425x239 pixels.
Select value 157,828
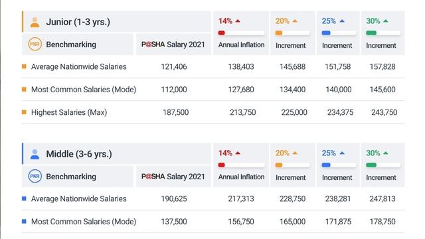(382, 66)
